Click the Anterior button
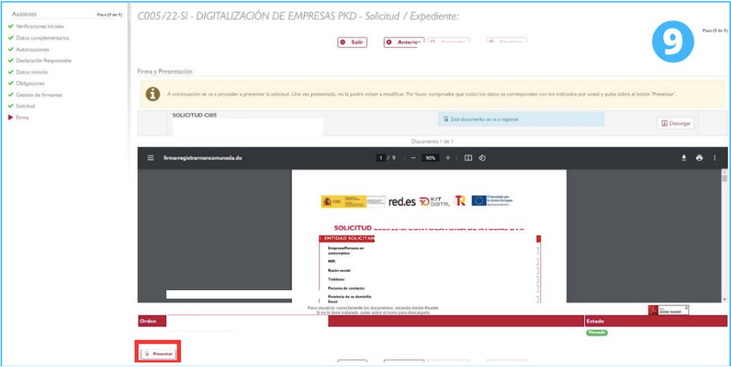731x367 pixels. pos(403,42)
